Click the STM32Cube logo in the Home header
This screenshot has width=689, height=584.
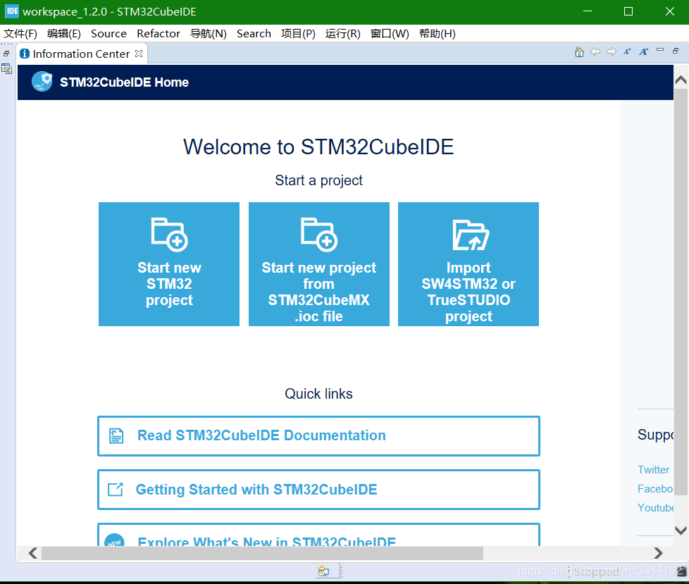pyautogui.click(x=42, y=82)
